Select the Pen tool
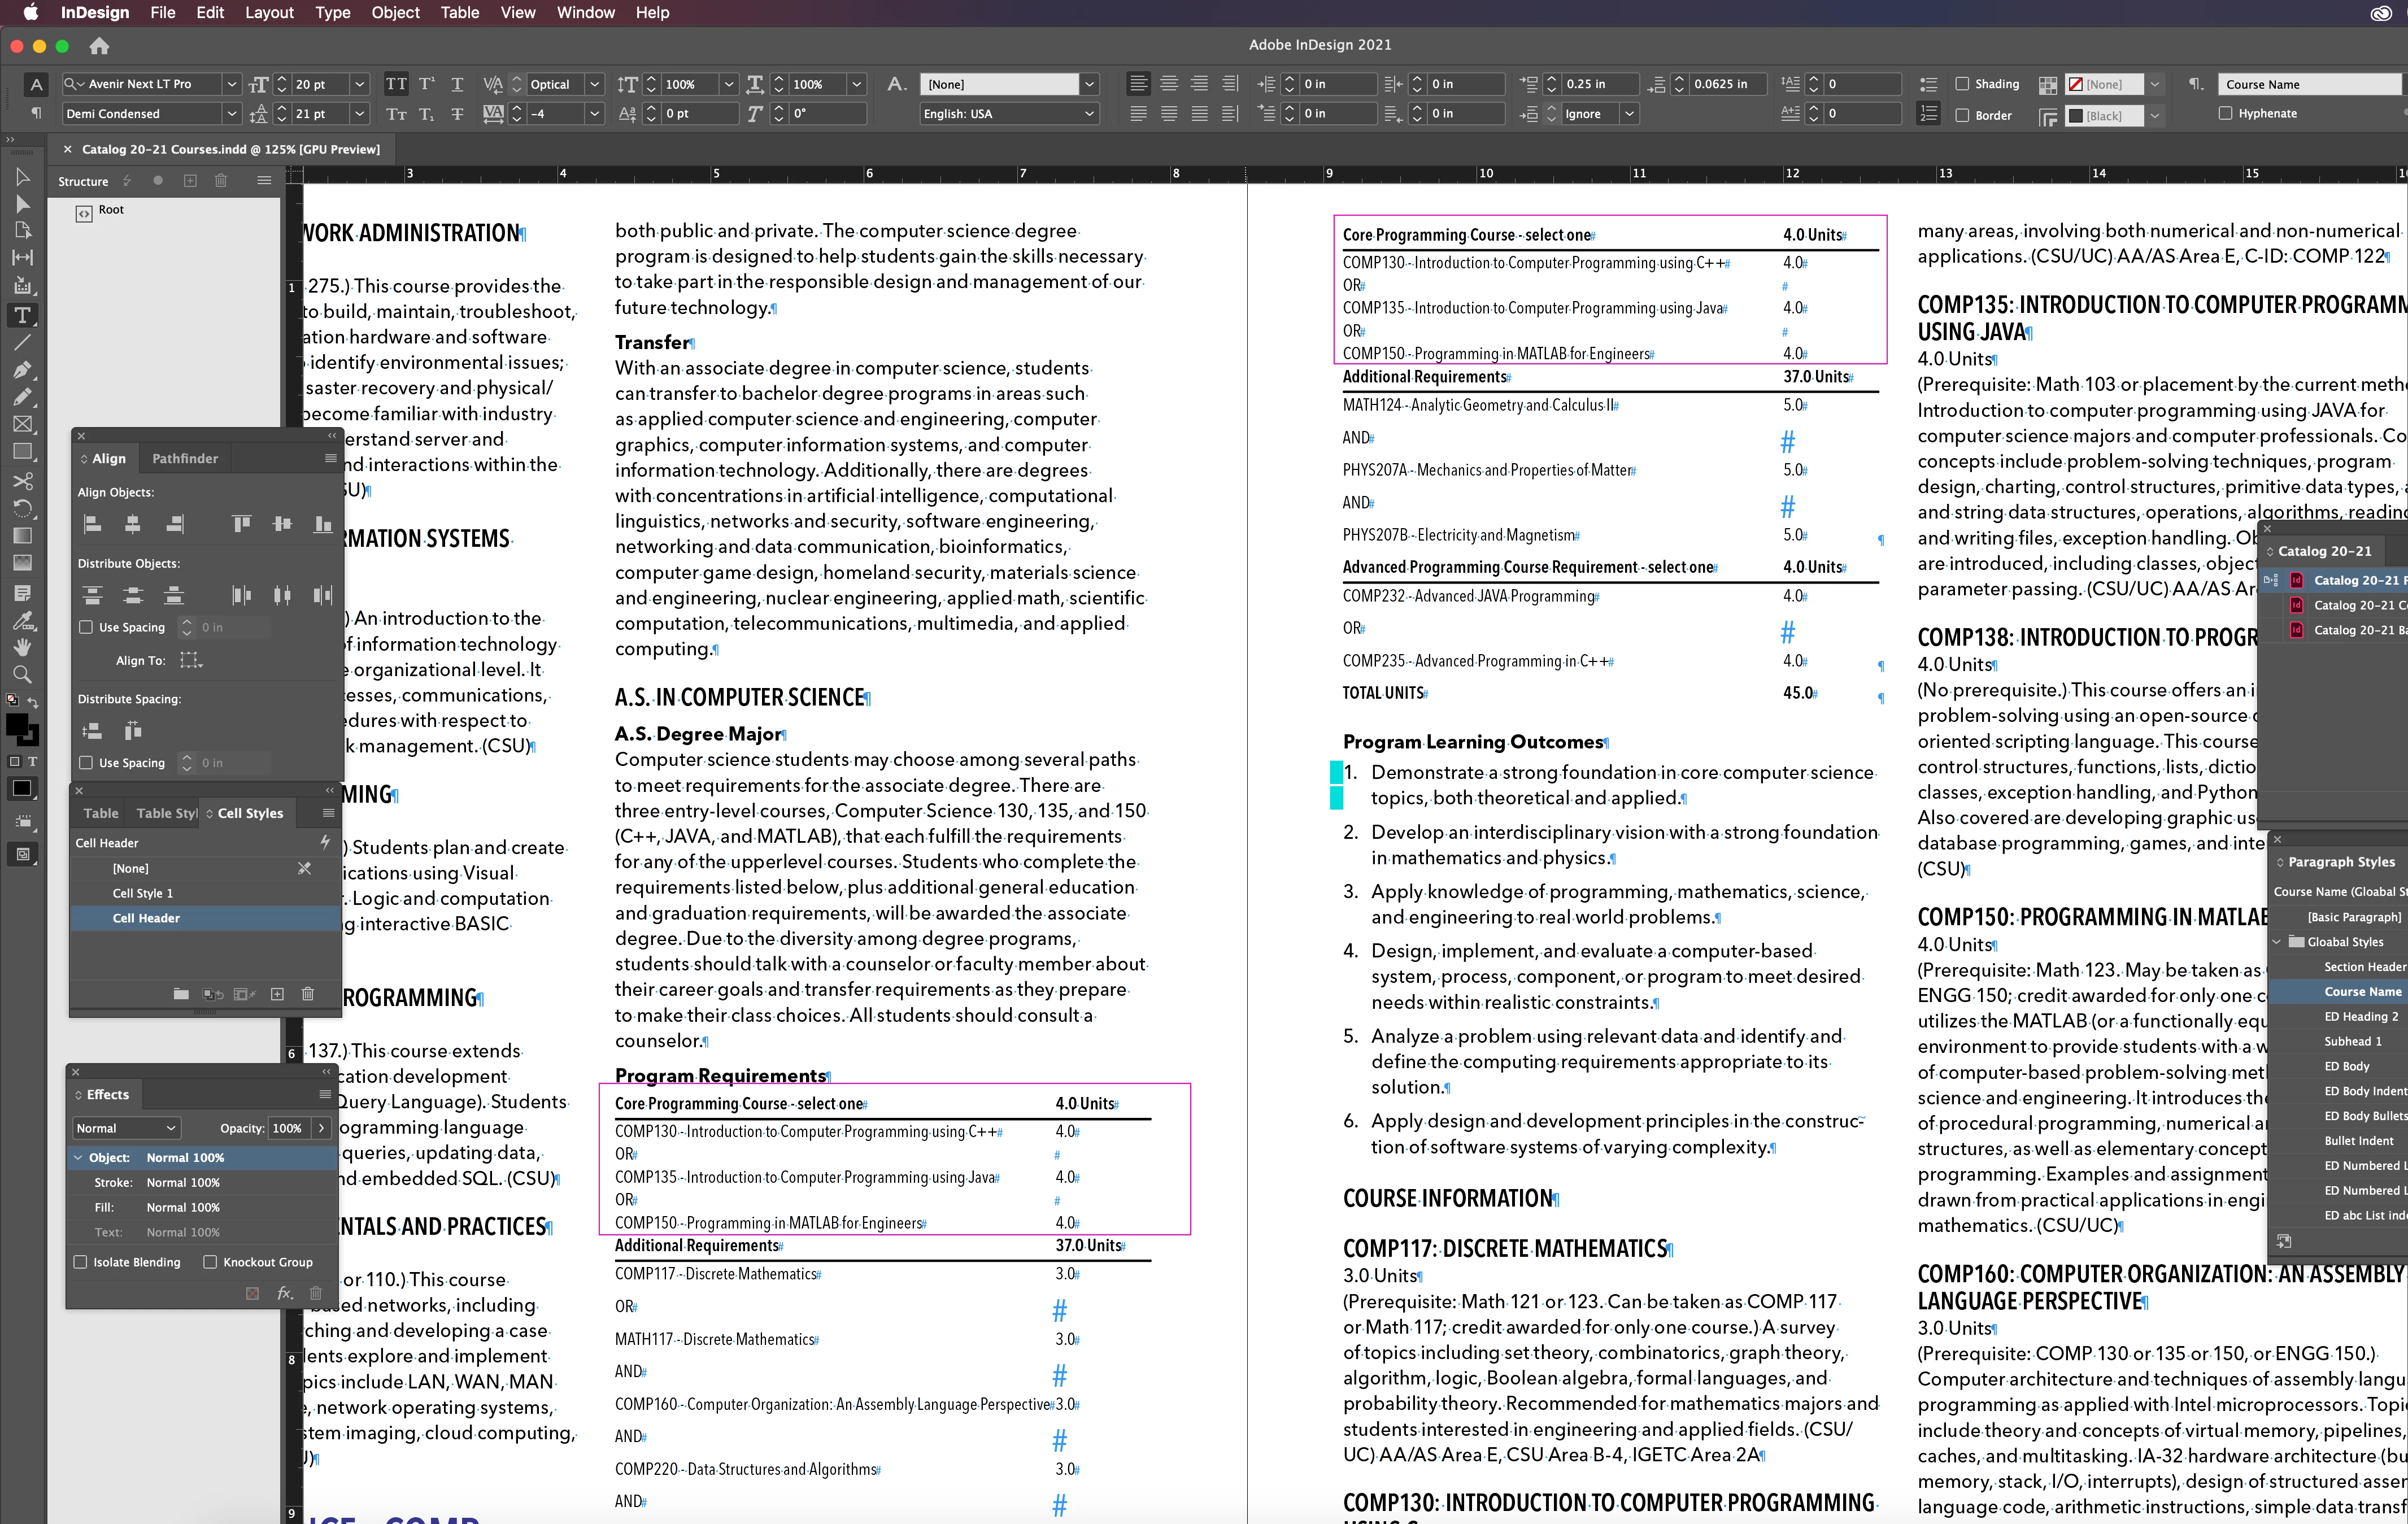2408x1524 pixels. tap(22, 370)
